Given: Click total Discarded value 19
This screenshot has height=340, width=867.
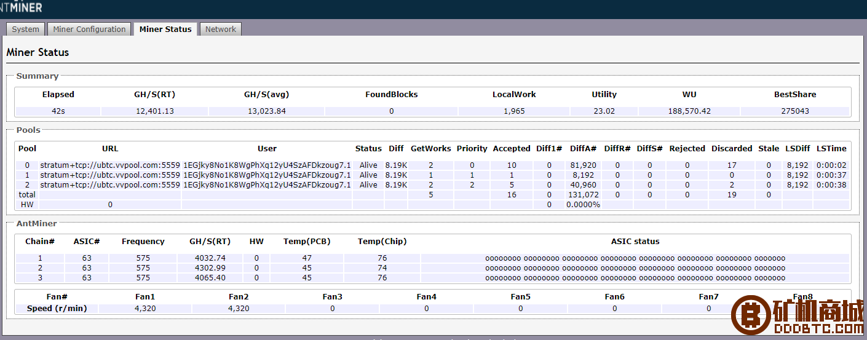Looking at the screenshot, I should [x=732, y=195].
